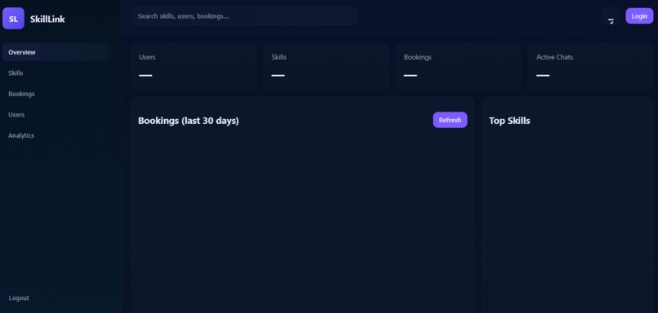Viewport: 658px width, 313px height.
Task: Select the Active Chats stat card
Action: pos(590,67)
